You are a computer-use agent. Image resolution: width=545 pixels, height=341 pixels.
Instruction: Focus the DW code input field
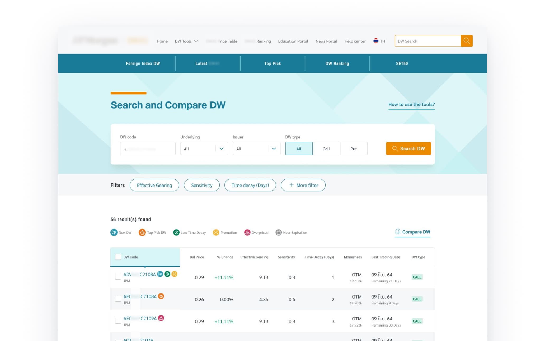(x=148, y=149)
